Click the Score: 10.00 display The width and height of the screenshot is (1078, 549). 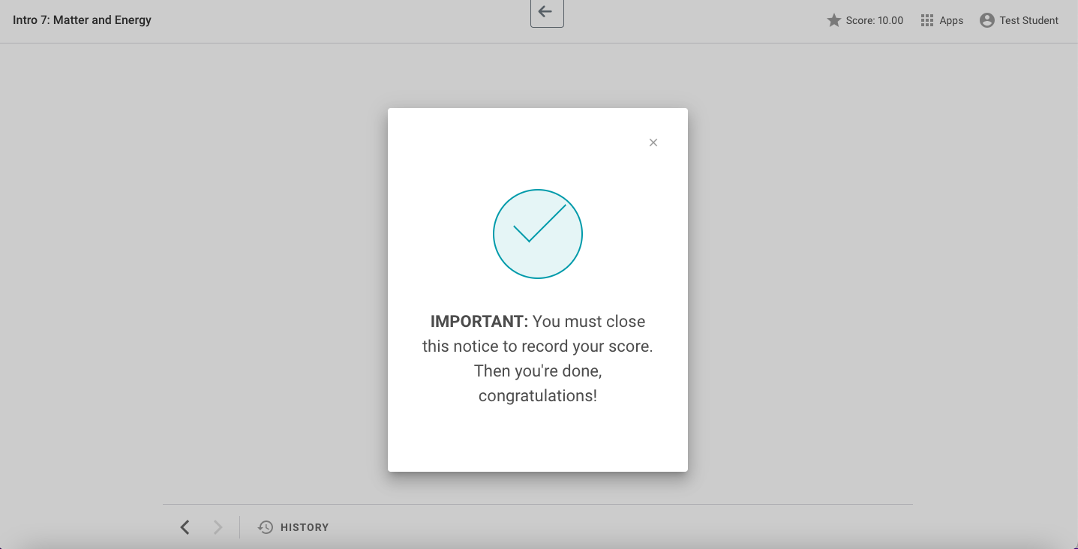point(874,20)
